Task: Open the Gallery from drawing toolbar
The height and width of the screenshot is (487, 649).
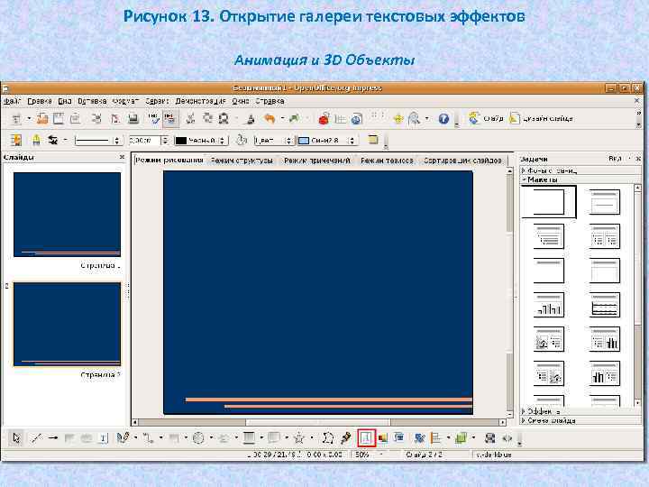Action: (x=399, y=436)
